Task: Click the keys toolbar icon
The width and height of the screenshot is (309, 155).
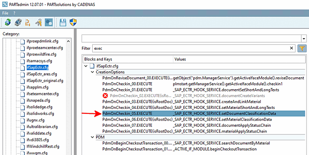Action: [38, 23]
